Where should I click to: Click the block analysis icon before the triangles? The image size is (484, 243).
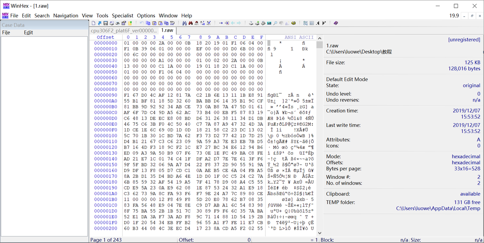[312, 23]
